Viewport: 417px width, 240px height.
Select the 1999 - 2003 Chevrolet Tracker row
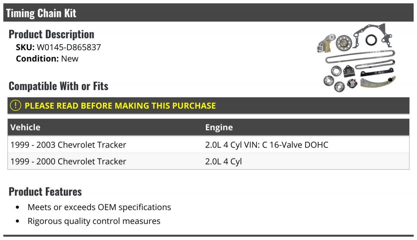click(x=208, y=144)
